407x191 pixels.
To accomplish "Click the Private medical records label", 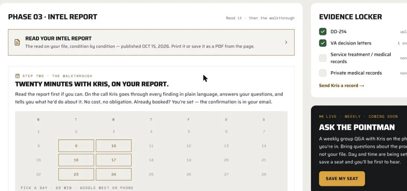I will [356, 73].
